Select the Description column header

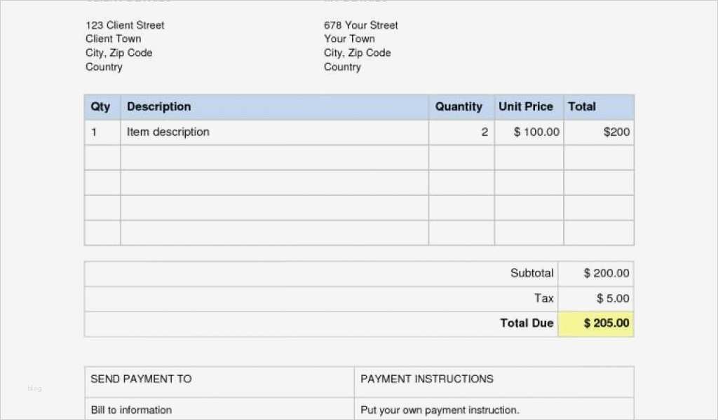click(x=159, y=107)
